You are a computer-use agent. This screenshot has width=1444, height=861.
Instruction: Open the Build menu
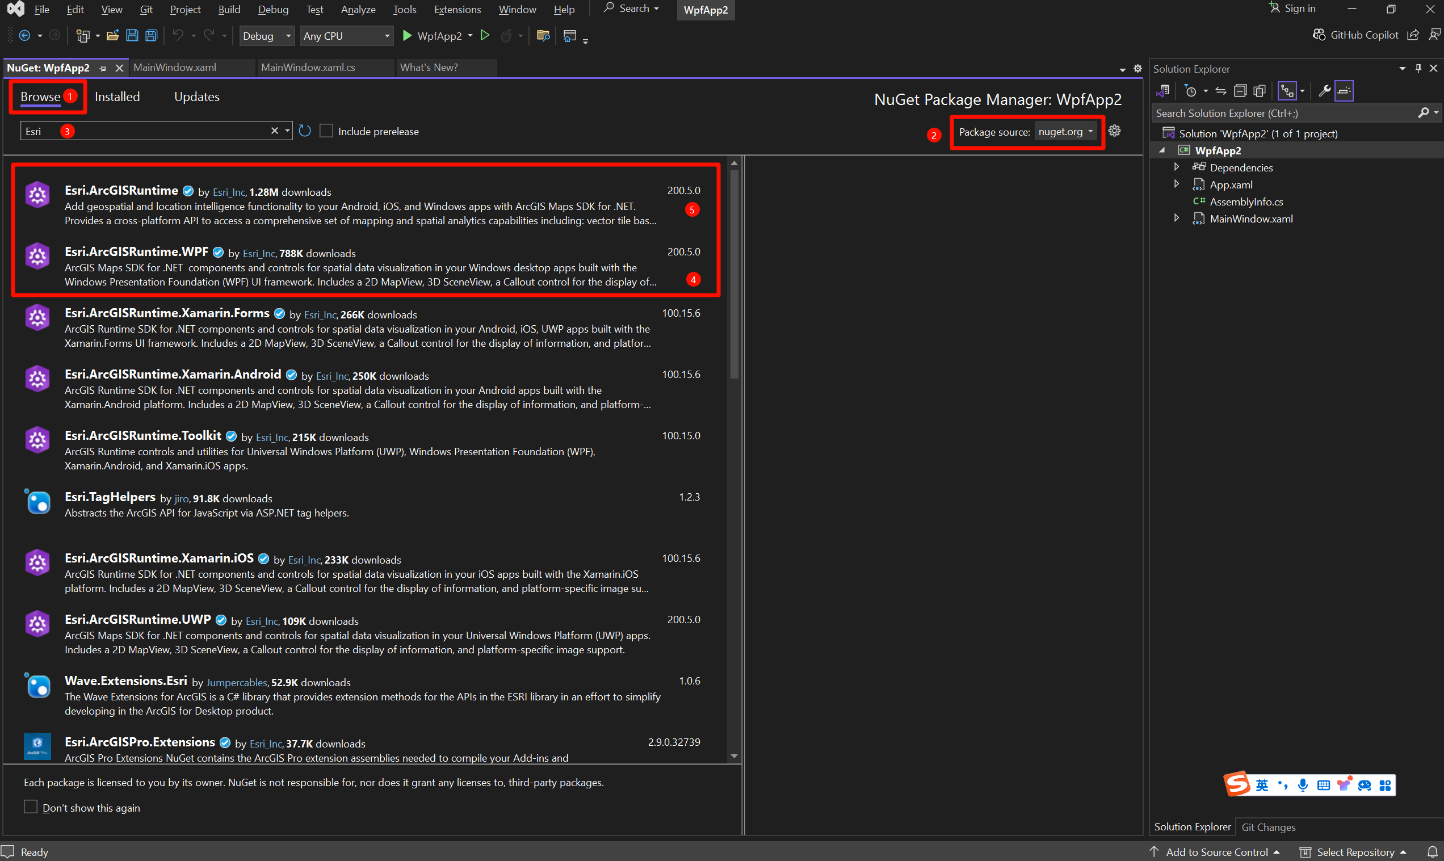(229, 9)
